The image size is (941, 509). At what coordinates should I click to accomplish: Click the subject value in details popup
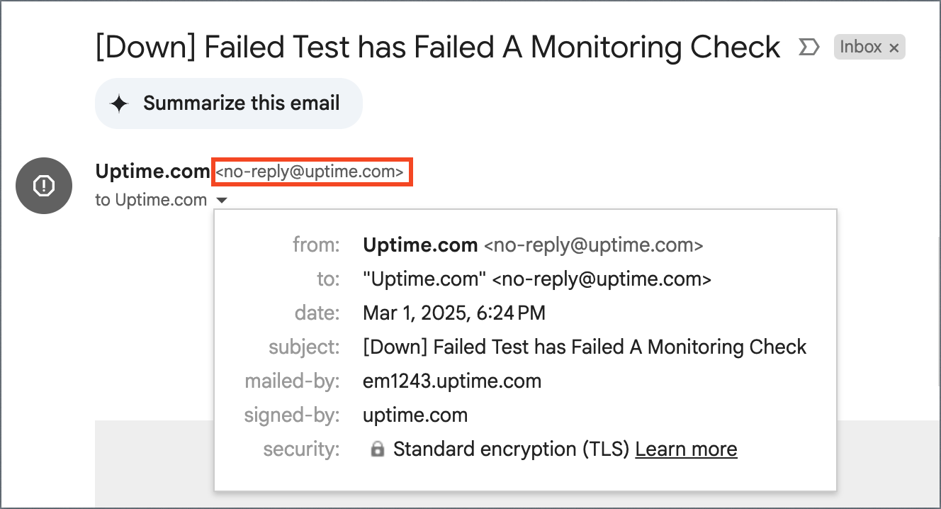click(x=585, y=347)
